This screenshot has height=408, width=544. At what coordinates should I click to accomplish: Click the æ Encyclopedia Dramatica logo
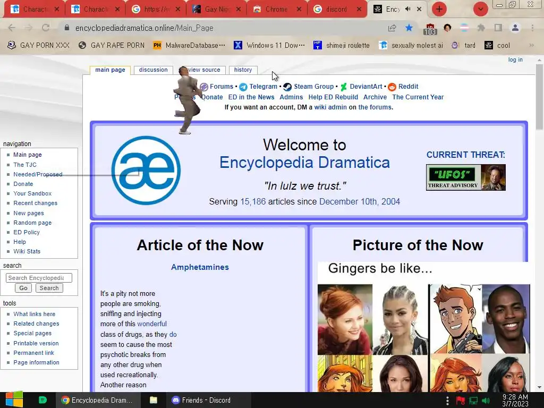(146, 171)
